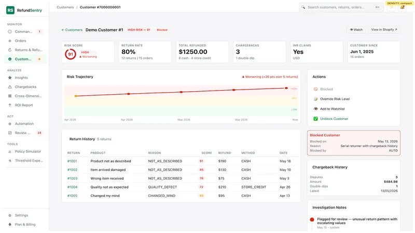Click the RefundSentry RS logo

point(10,10)
